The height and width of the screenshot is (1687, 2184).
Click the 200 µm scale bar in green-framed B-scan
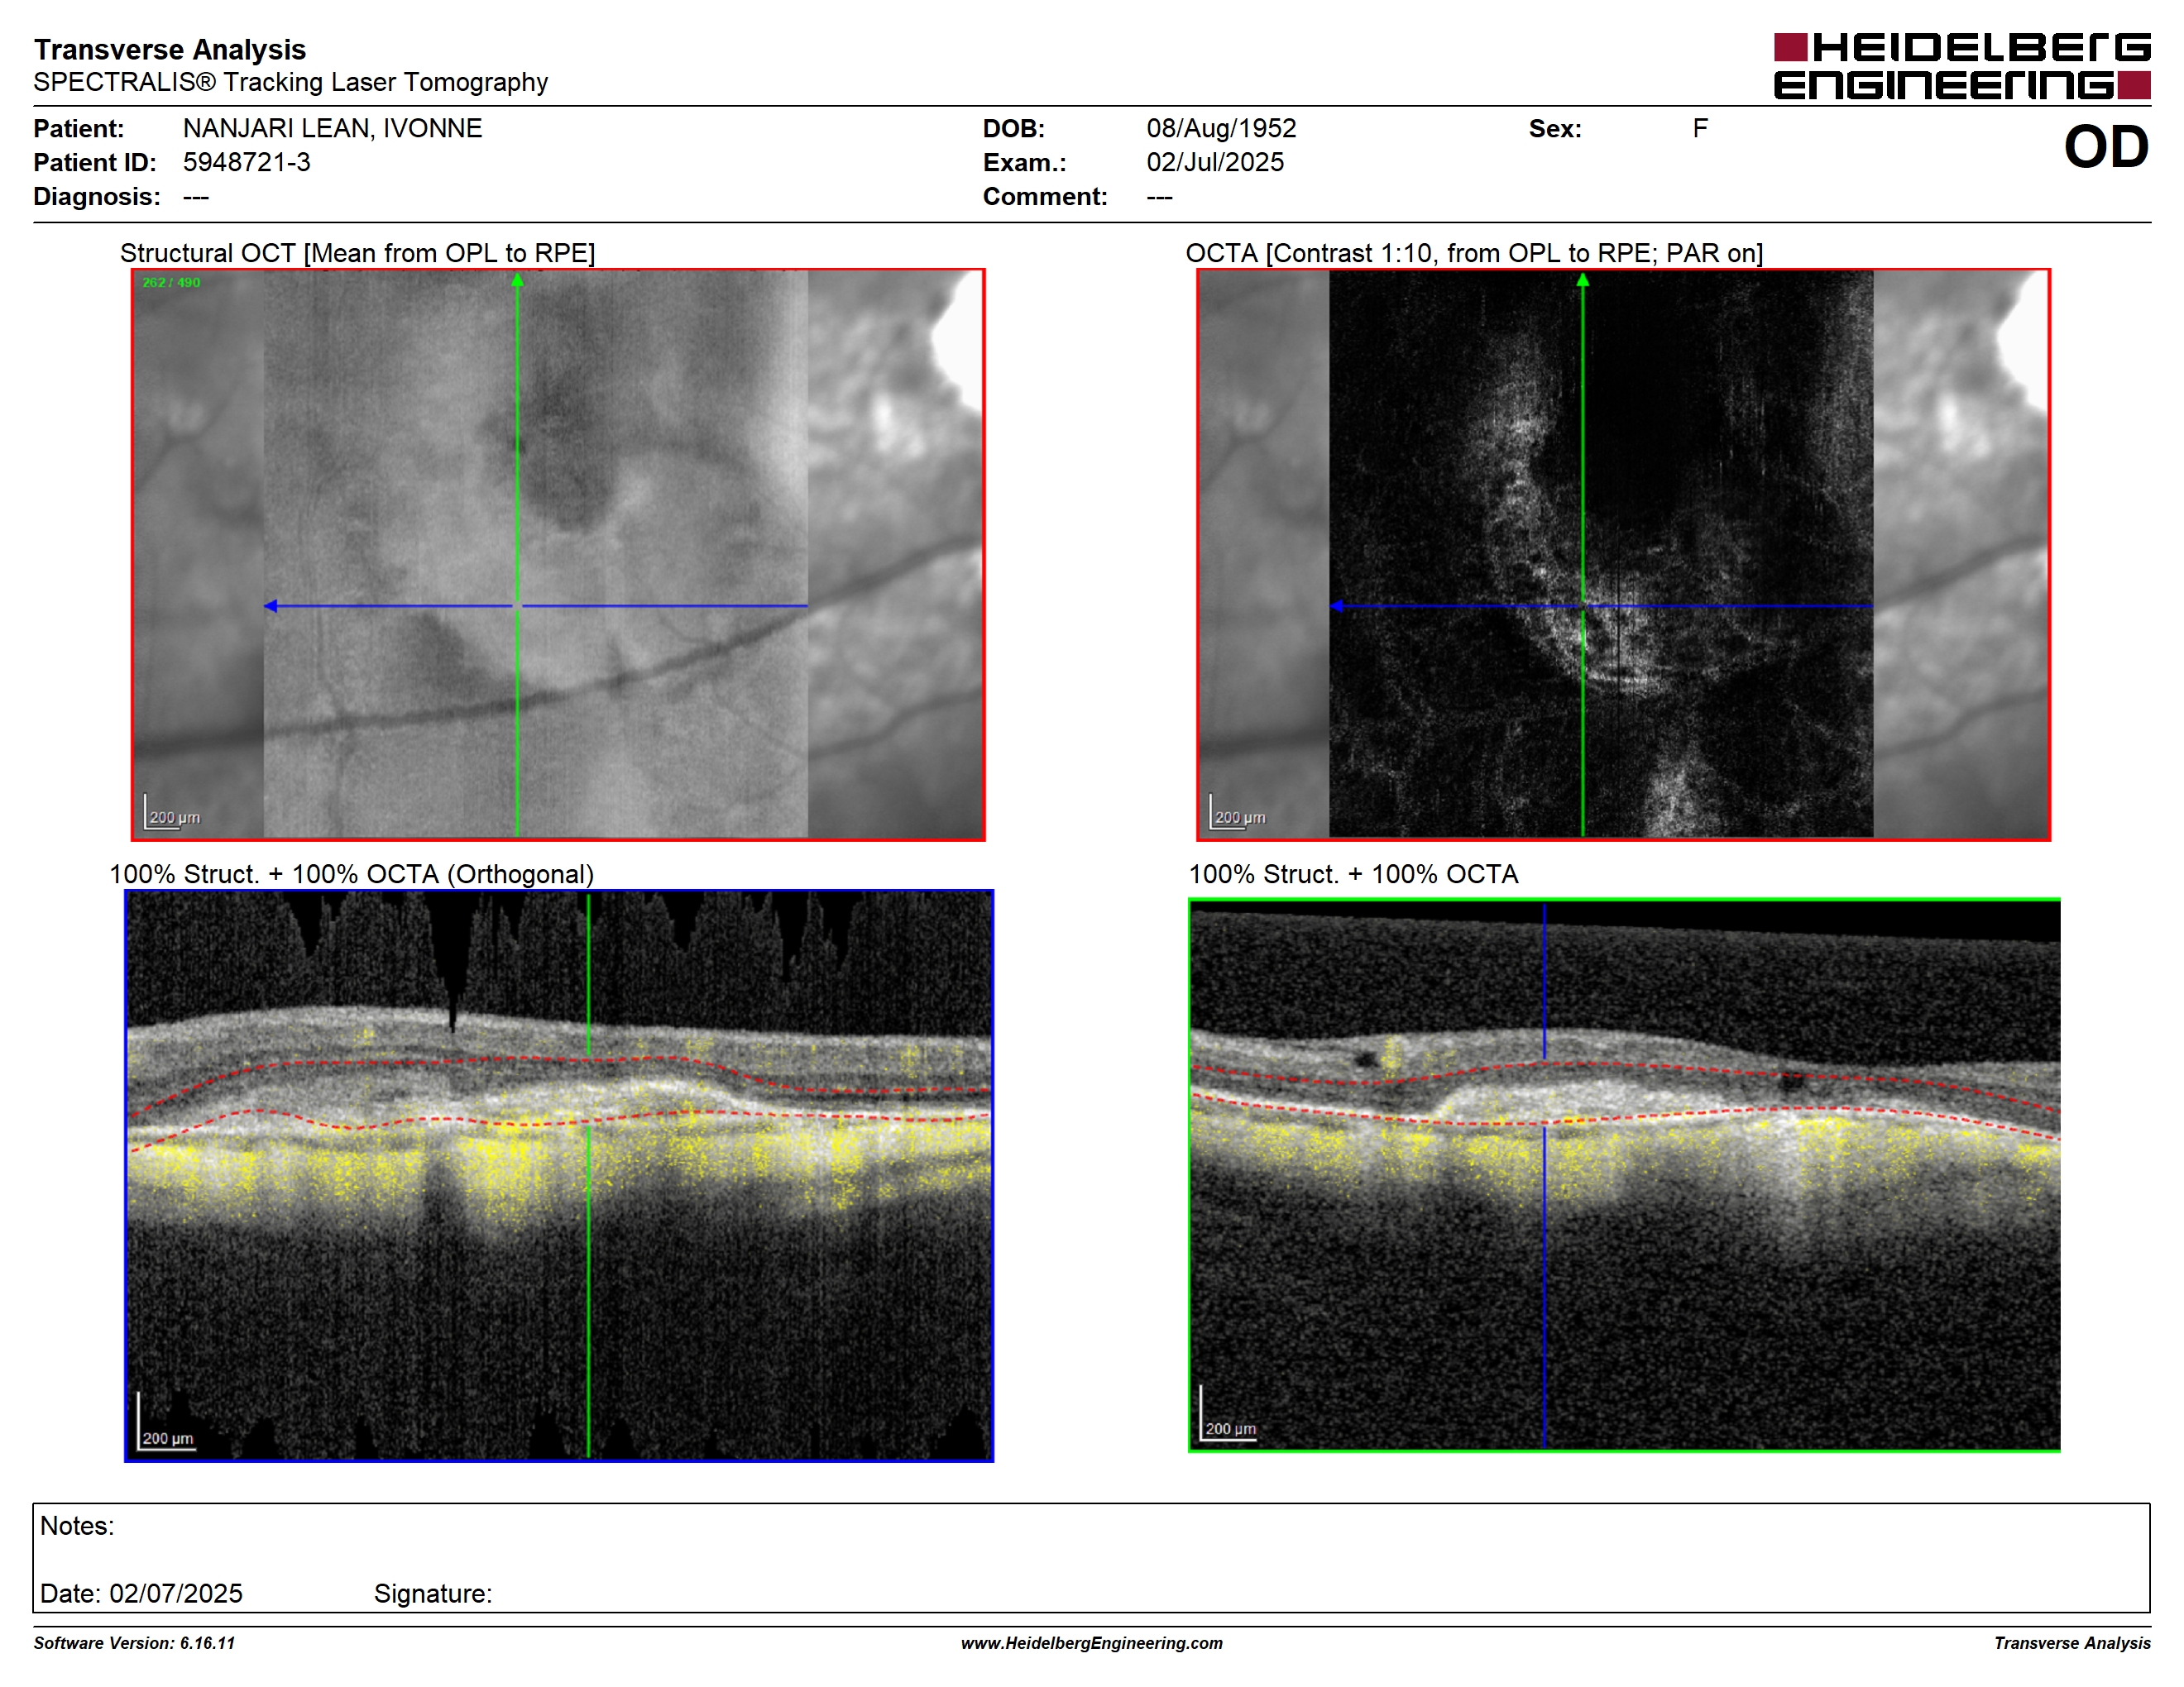(x=1229, y=1412)
